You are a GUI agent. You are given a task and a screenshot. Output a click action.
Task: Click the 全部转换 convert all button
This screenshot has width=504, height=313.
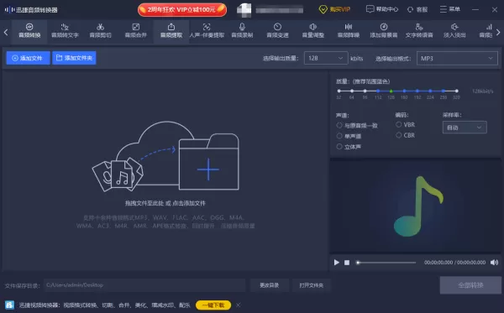[470, 285]
